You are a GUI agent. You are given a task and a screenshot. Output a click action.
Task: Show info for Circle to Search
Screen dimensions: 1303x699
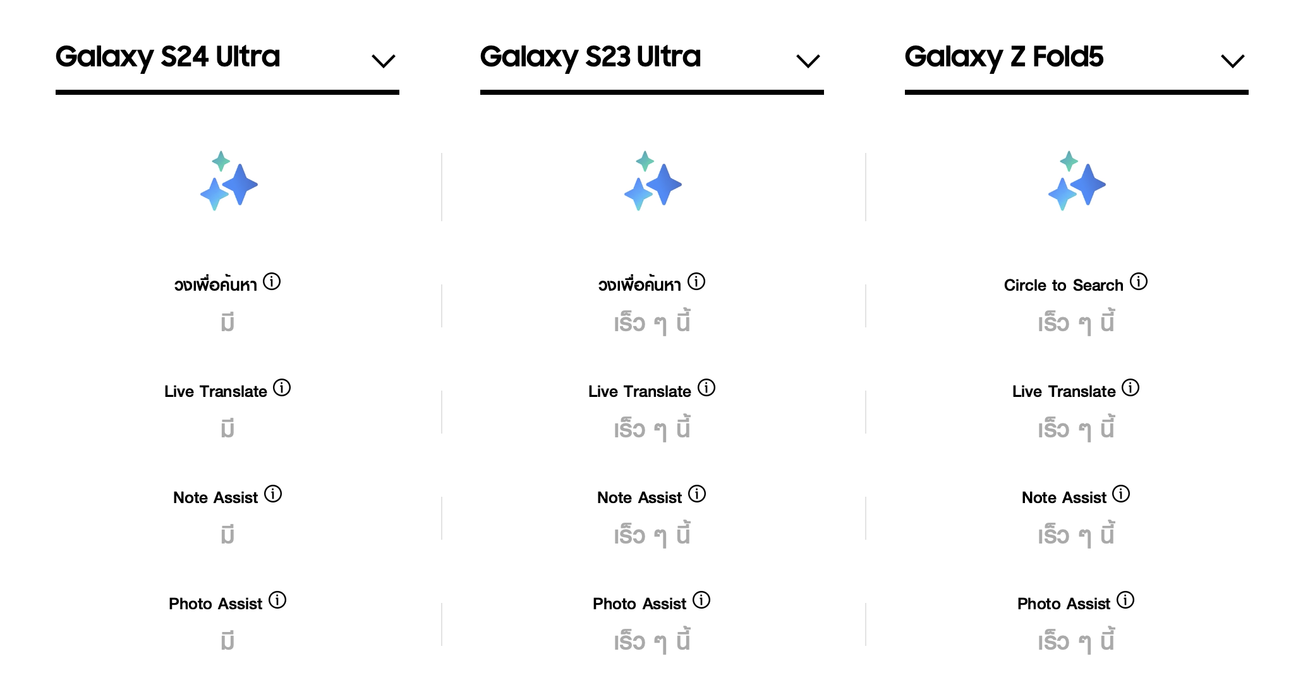[1139, 281]
